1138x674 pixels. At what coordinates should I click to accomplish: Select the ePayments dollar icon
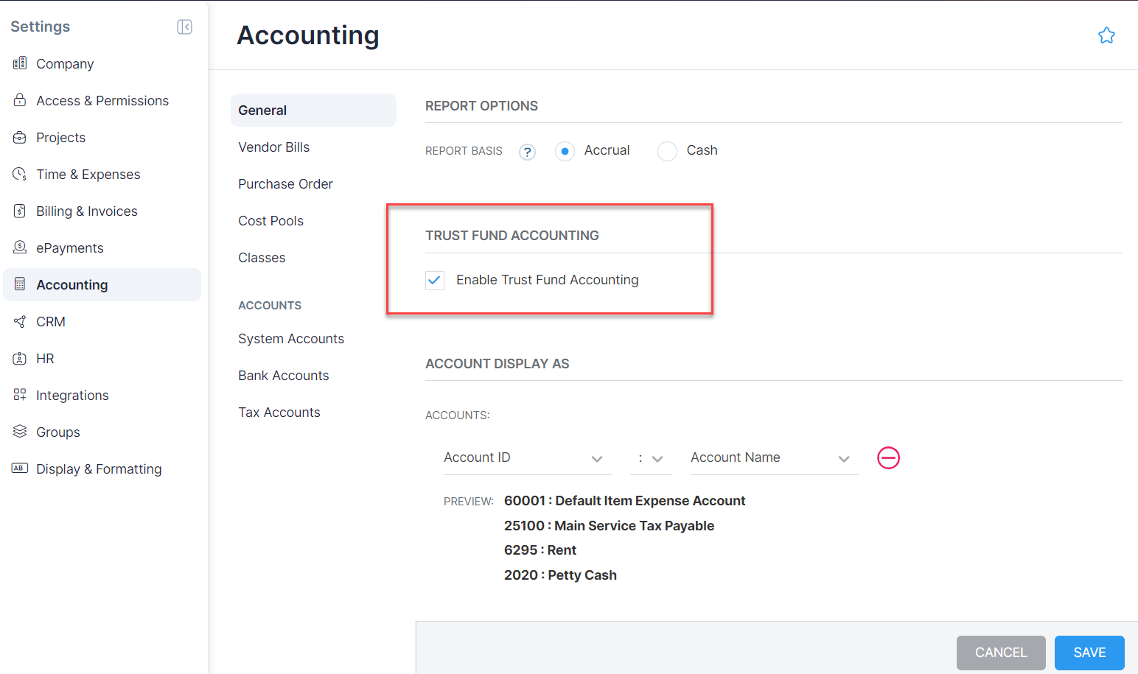point(19,248)
